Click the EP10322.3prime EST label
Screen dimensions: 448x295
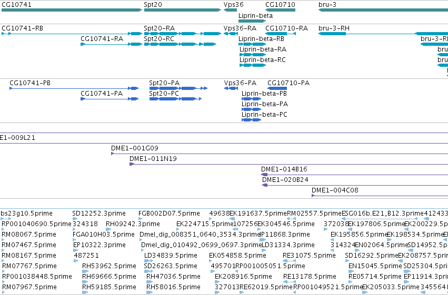(99, 245)
